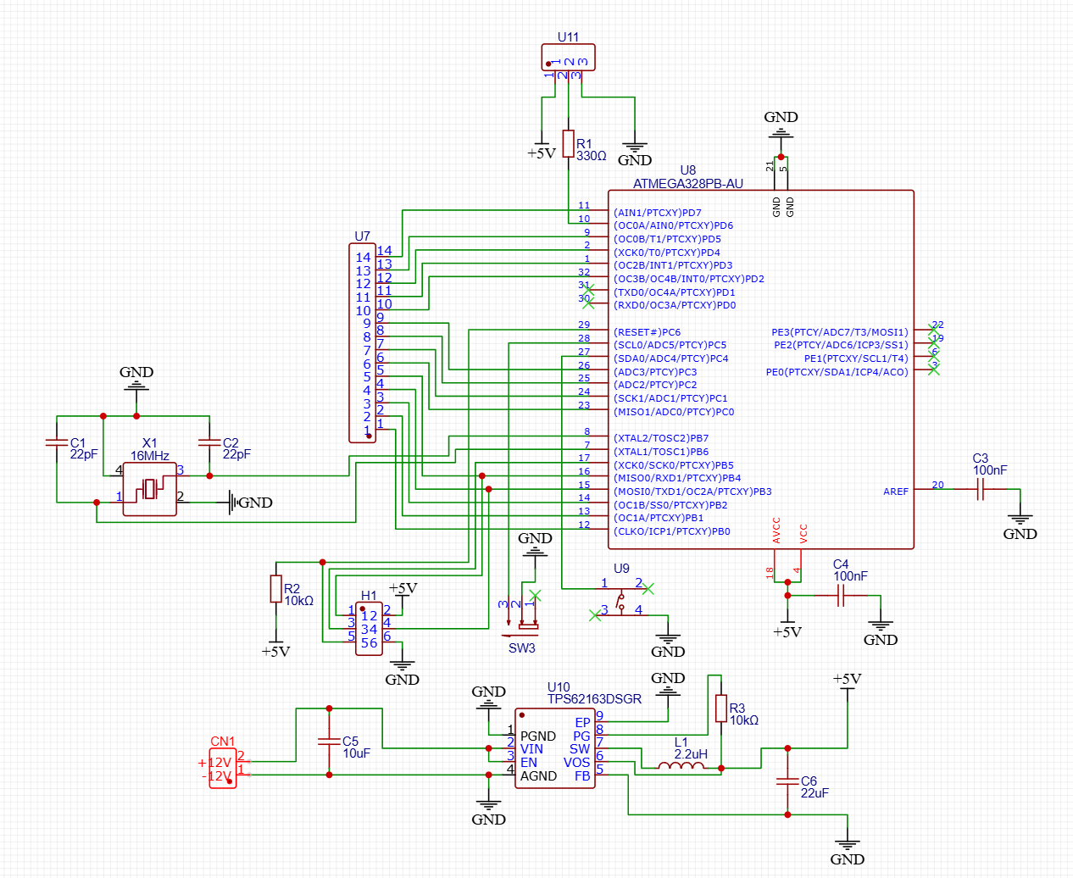The height and width of the screenshot is (878, 1073).
Task: Select the R2 10kΩ resistor symbol
Action: pos(275,589)
